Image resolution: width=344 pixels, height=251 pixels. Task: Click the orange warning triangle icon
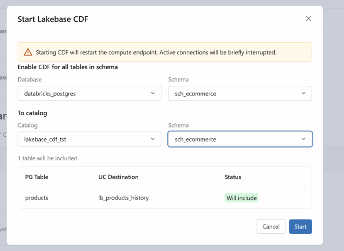tap(28, 52)
